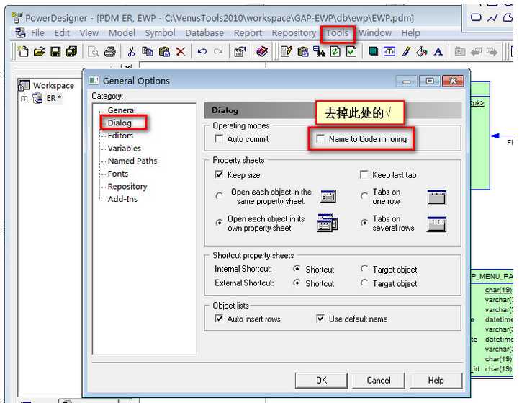Click the text format T icon
Viewport: 527px width, 403px height.
pos(389,51)
